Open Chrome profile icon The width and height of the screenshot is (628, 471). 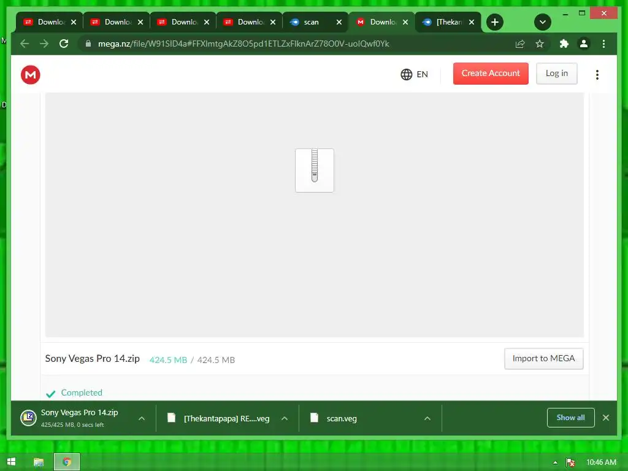584,44
